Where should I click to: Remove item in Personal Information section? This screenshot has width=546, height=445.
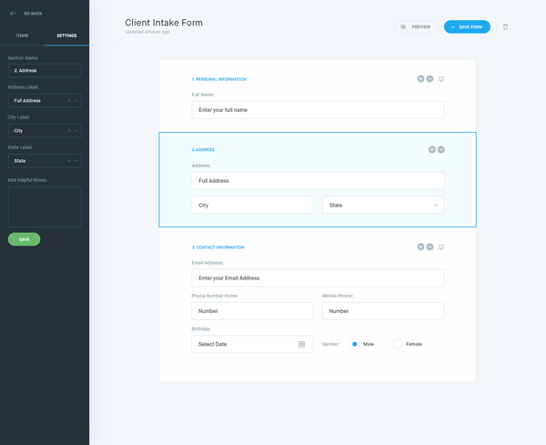click(x=430, y=78)
